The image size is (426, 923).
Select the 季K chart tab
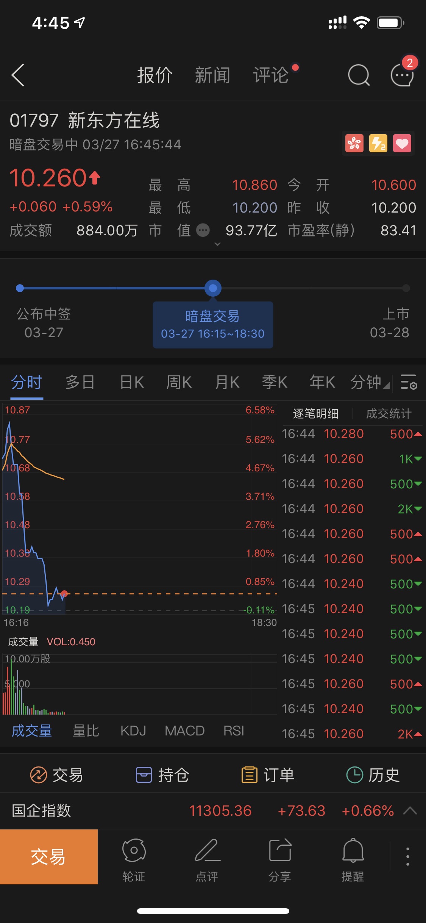click(275, 382)
